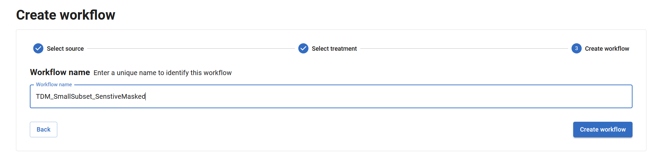The width and height of the screenshot is (661, 162).
Task: Focus the Workflow name input field
Action: click(x=373, y=97)
